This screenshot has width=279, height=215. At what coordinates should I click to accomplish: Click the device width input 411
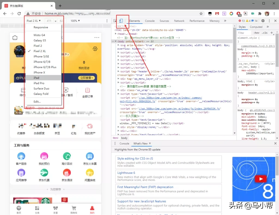pos(49,21)
